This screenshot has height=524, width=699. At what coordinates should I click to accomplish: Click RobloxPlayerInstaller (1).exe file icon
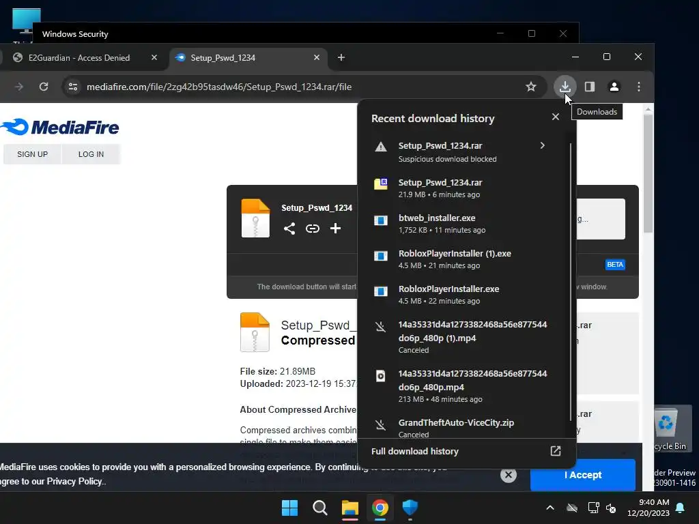(381, 256)
